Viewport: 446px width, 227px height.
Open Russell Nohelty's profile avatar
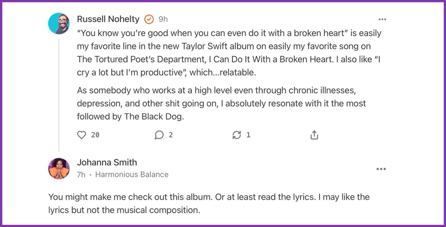click(59, 23)
